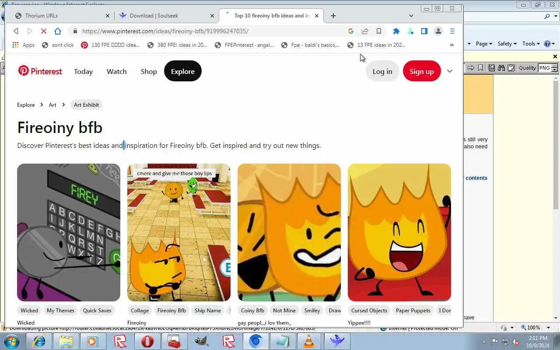Open the Shop menu on Pinterest
This screenshot has height=350, width=560.
[149, 71]
